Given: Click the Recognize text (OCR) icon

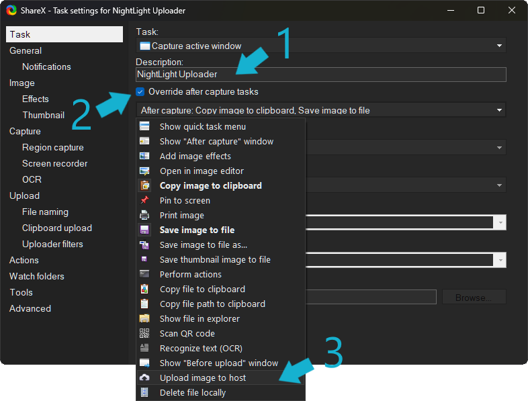Looking at the screenshot, I should (144, 349).
